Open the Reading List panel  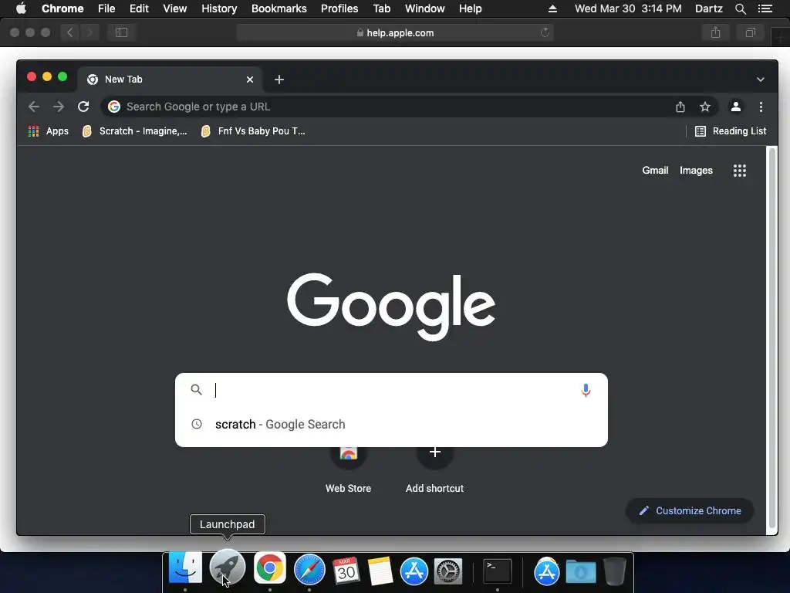[731, 131]
